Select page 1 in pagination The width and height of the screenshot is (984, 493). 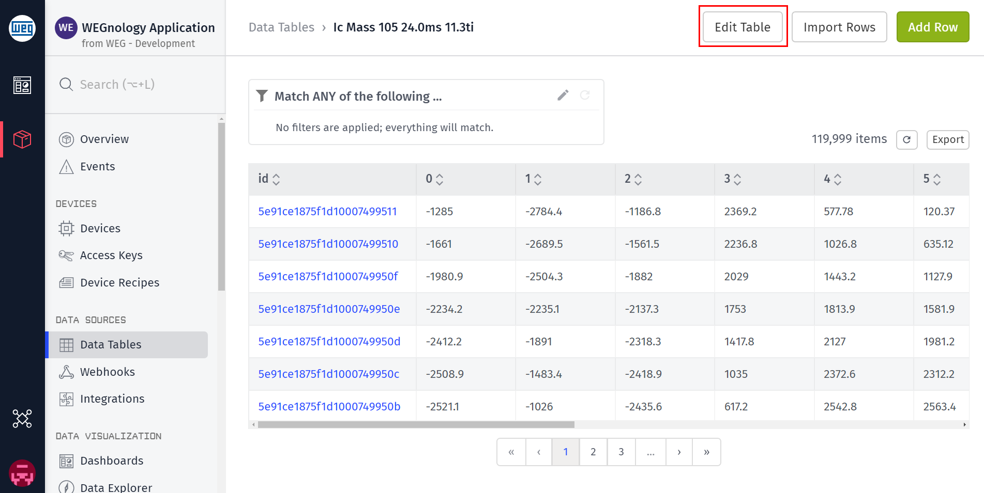tap(566, 452)
